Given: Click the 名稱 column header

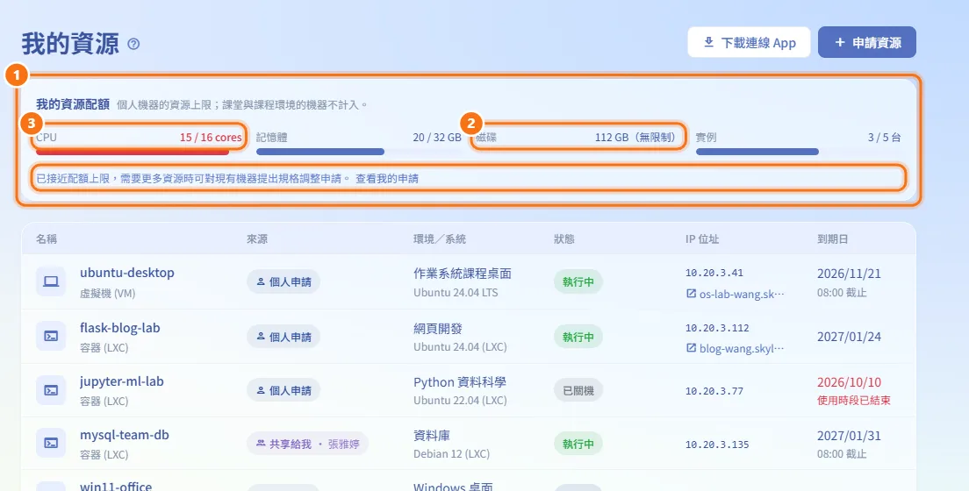Looking at the screenshot, I should [x=47, y=239].
